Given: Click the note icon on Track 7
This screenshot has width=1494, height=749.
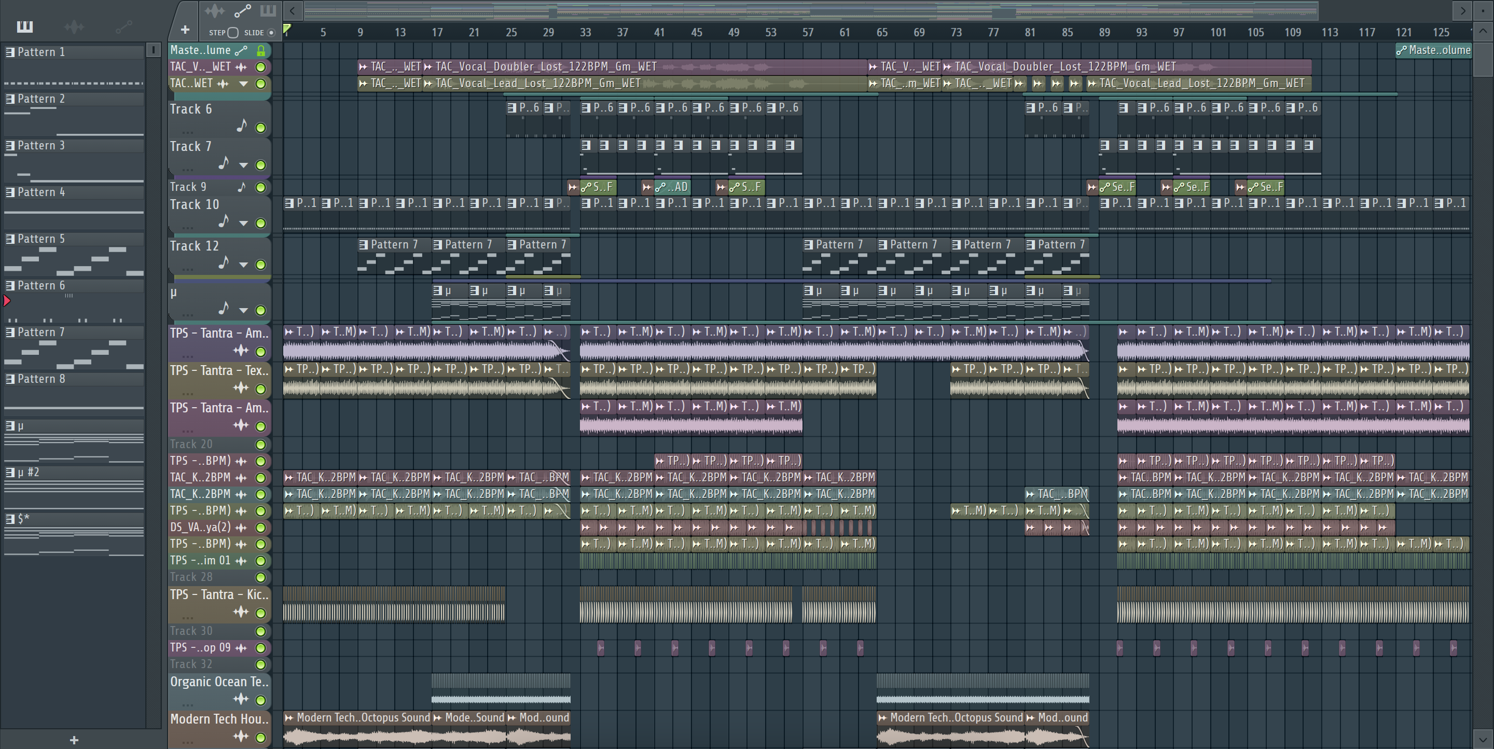Looking at the screenshot, I should (x=224, y=163).
